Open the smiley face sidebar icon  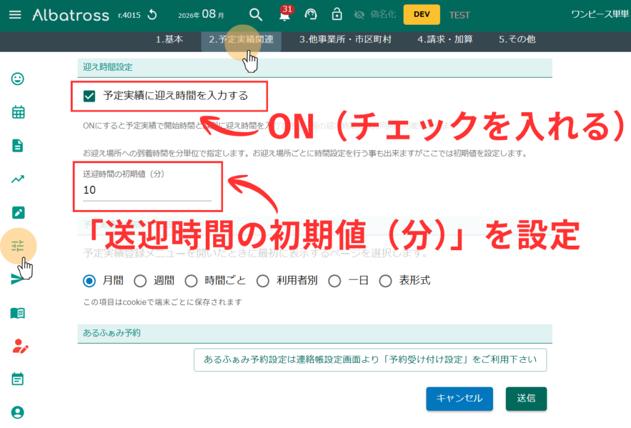point(18,79)
